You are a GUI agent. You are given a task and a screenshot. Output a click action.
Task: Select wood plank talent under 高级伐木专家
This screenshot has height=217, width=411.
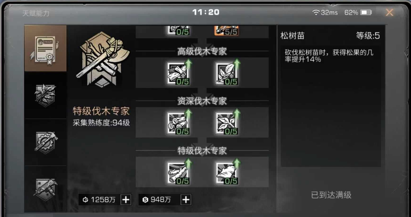(178, 73)
